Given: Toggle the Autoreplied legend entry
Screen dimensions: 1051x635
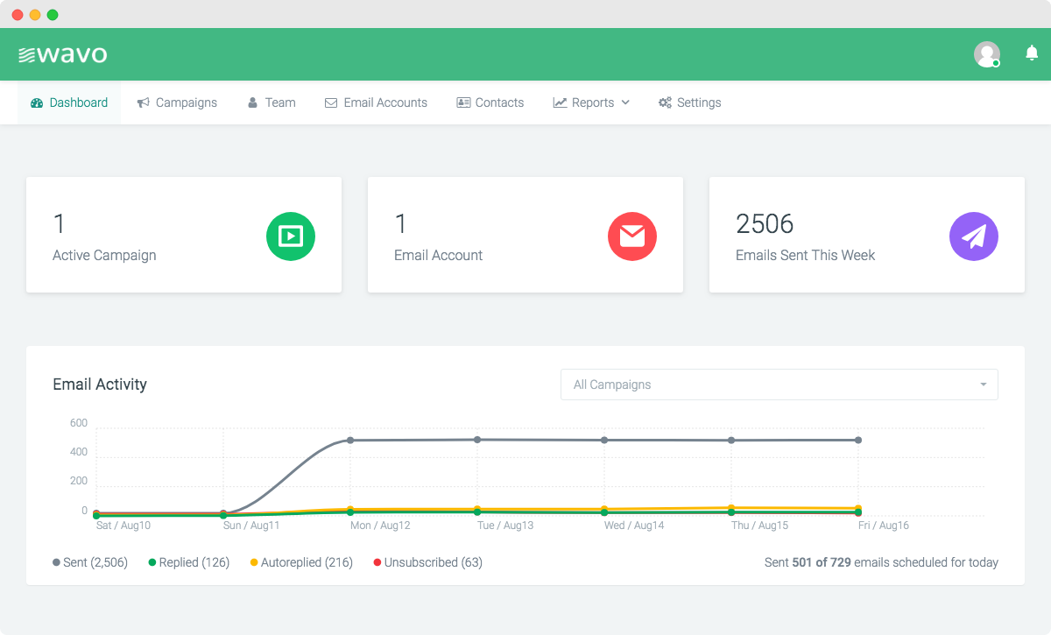Looking at the screenshot, I should (302, 561).
